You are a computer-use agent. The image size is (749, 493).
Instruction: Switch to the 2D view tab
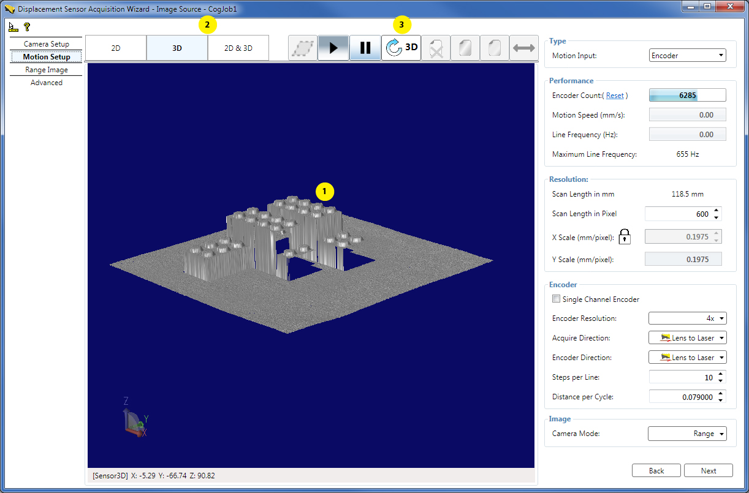[x=115, y=47]
